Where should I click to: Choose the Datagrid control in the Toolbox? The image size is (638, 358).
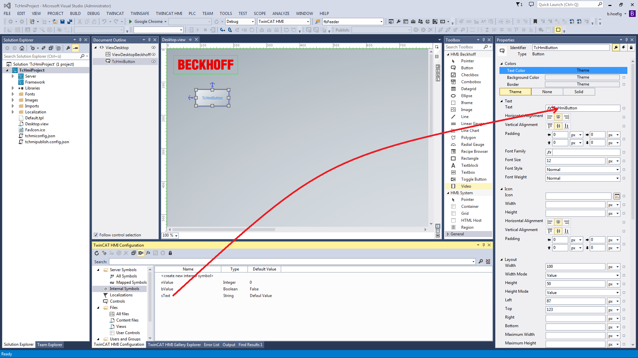click(x=468, y=89)
